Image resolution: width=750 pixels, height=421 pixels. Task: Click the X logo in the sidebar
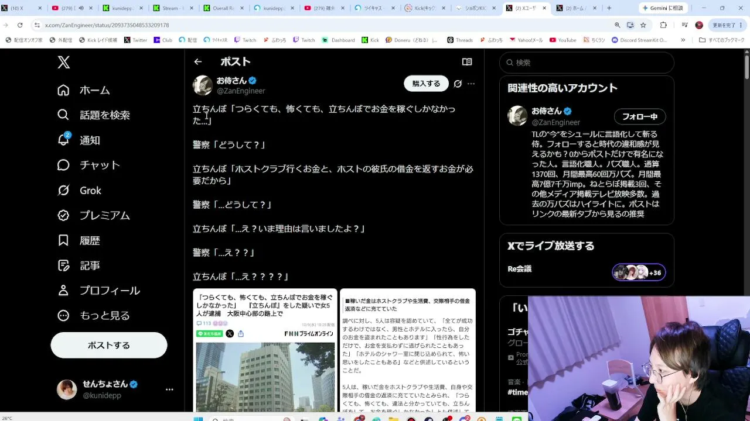[x=64, y=63]
